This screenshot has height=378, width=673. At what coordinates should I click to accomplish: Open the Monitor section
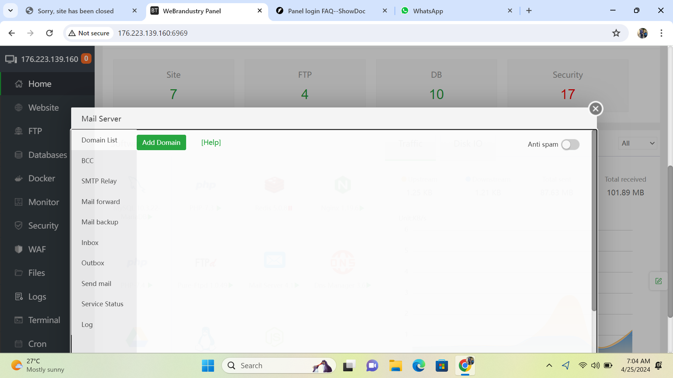click(43, 202)
